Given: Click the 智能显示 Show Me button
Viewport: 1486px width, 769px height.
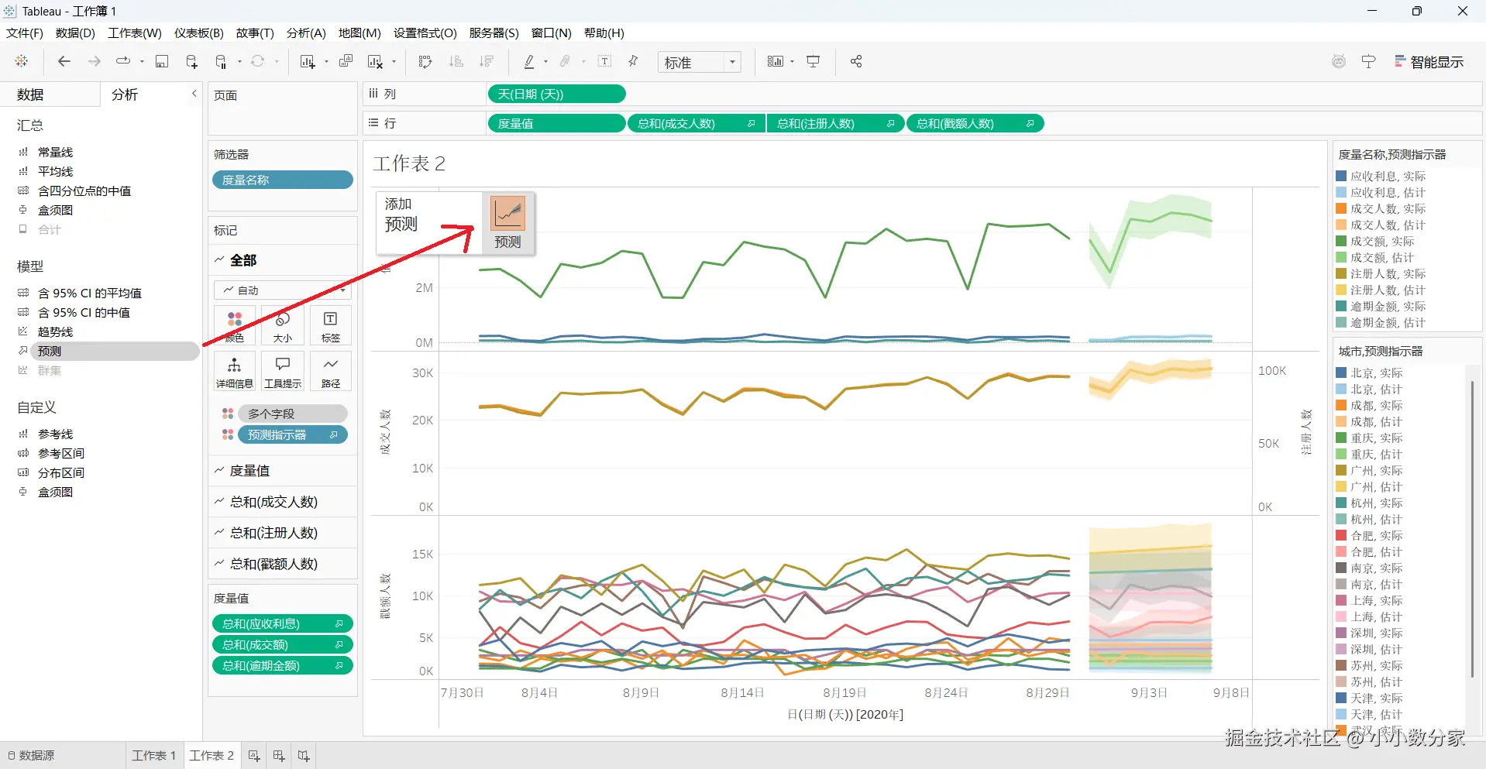Looking at the screenshot, I should [1429, 62].
